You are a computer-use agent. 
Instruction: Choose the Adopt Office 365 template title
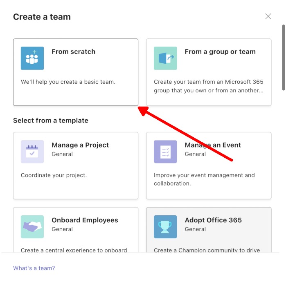tap(213, 220)
